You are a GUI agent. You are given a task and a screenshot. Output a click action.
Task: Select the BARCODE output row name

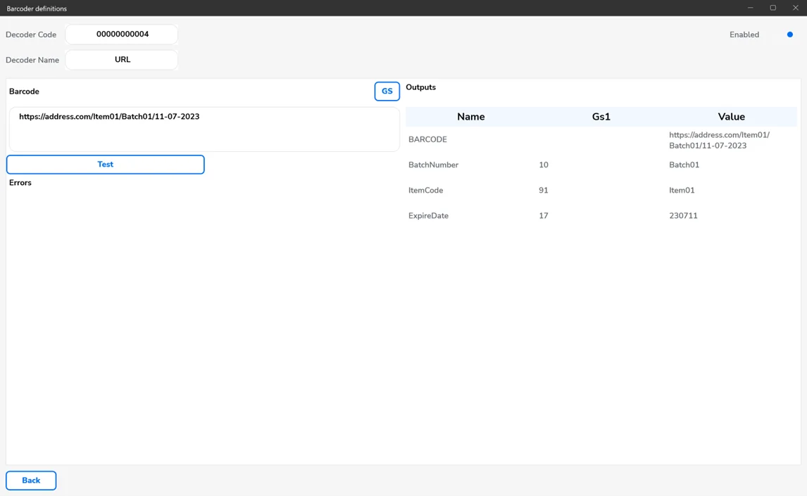click(x=428, y=140)
